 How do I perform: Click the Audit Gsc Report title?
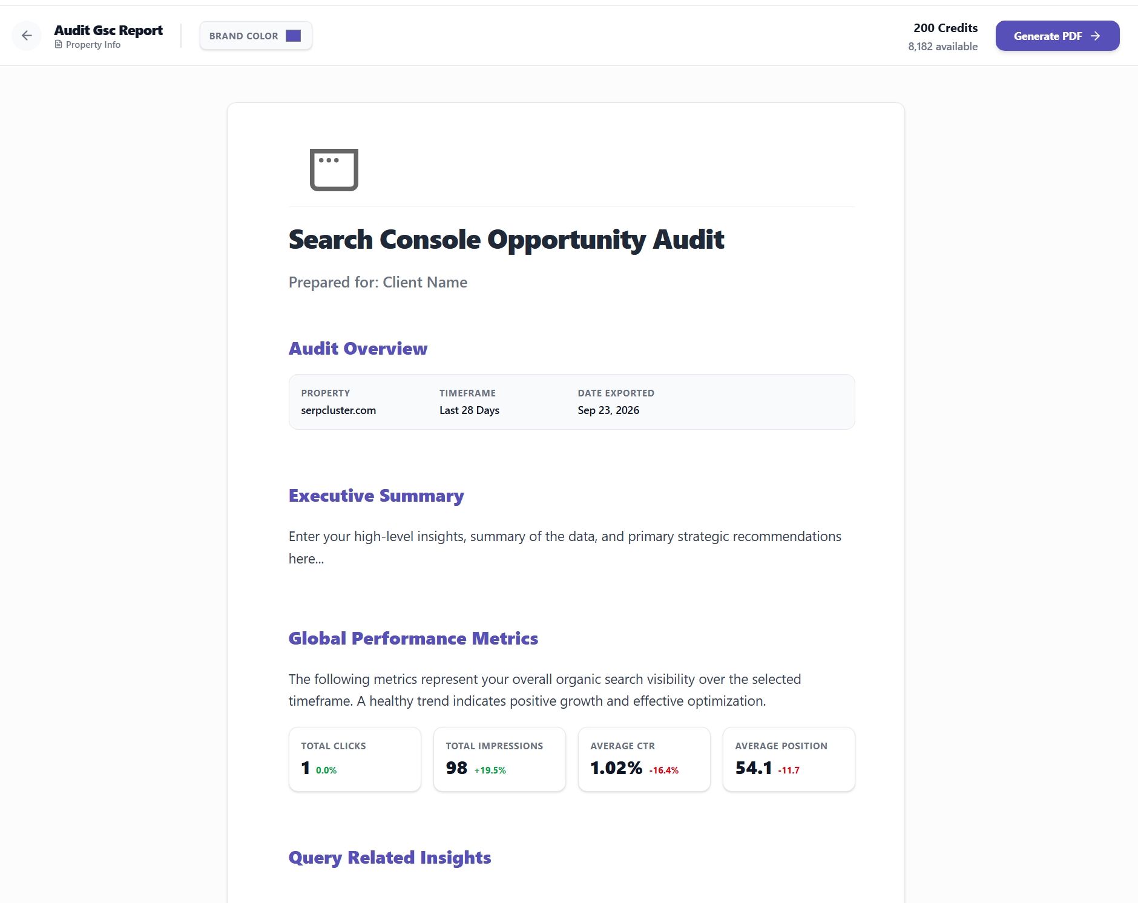coord(108,30)
